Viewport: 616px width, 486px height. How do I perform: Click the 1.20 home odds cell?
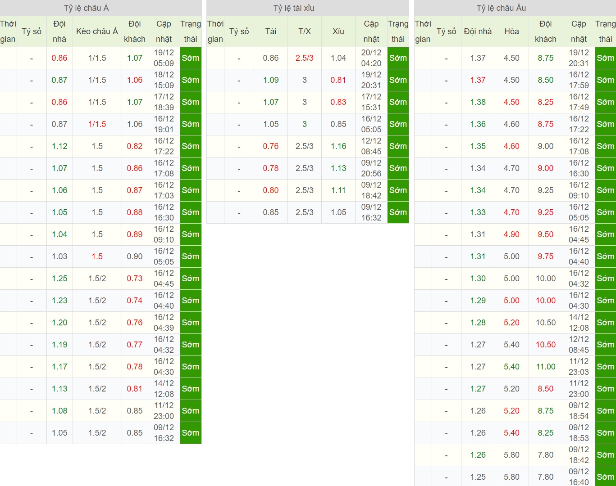59,323
